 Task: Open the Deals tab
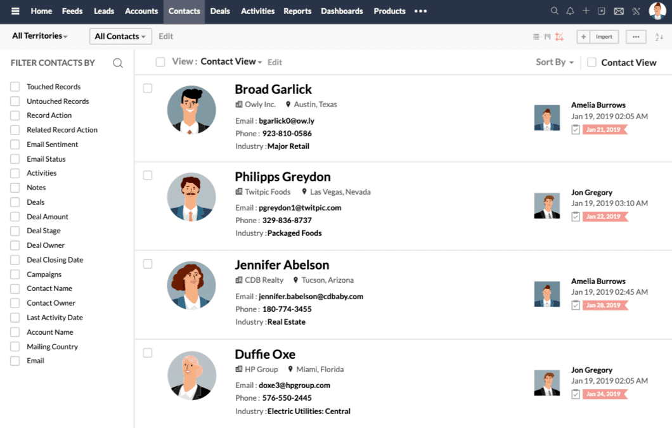tap(220, 11)
